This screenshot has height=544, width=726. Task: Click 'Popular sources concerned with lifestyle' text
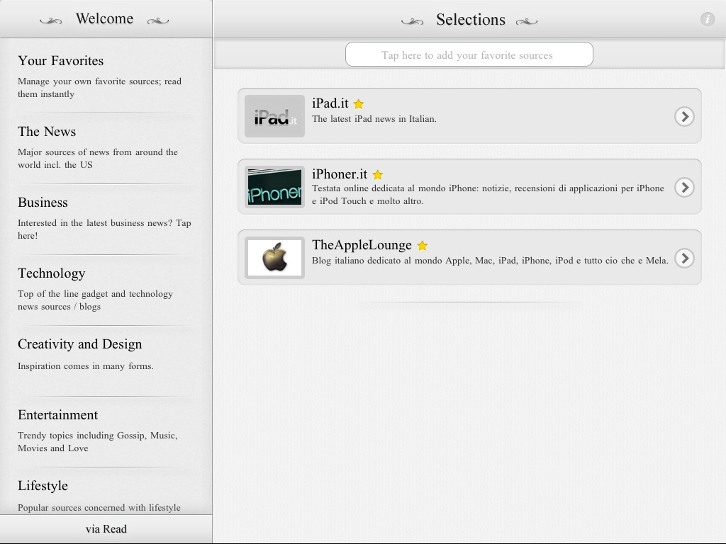(99, 507)
